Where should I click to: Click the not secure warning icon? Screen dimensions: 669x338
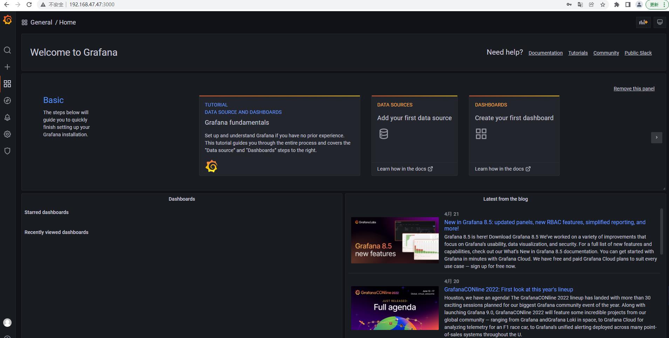pyautogui.click(x=43, y=5)
